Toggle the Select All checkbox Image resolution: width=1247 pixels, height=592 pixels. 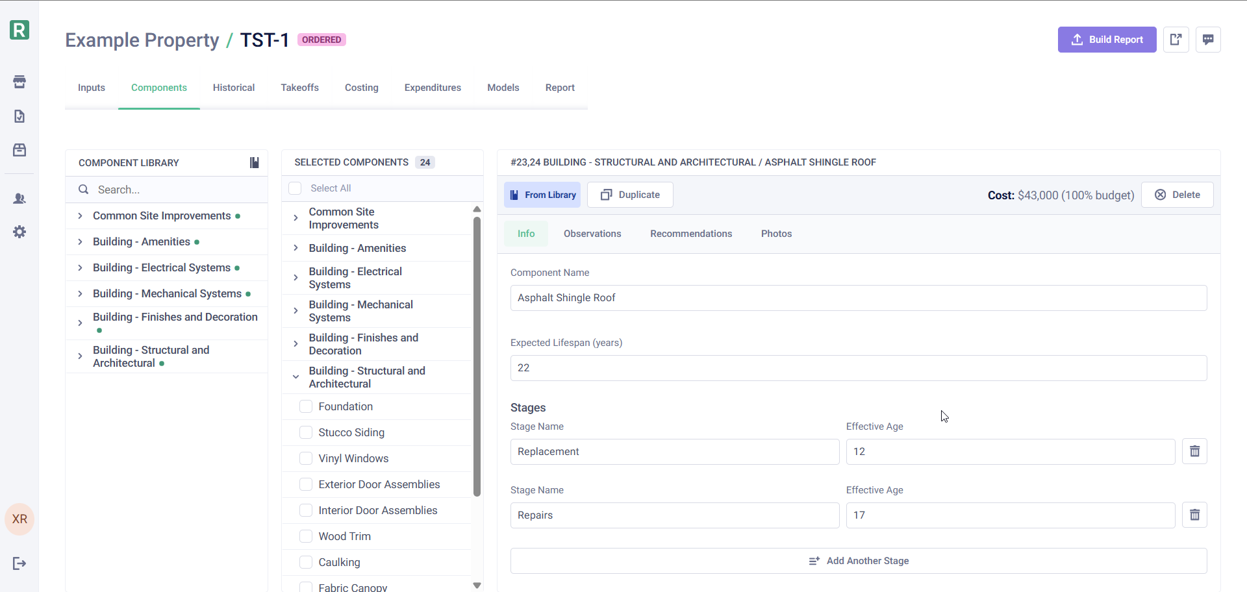pyautogui.click(x=295, y=188)
